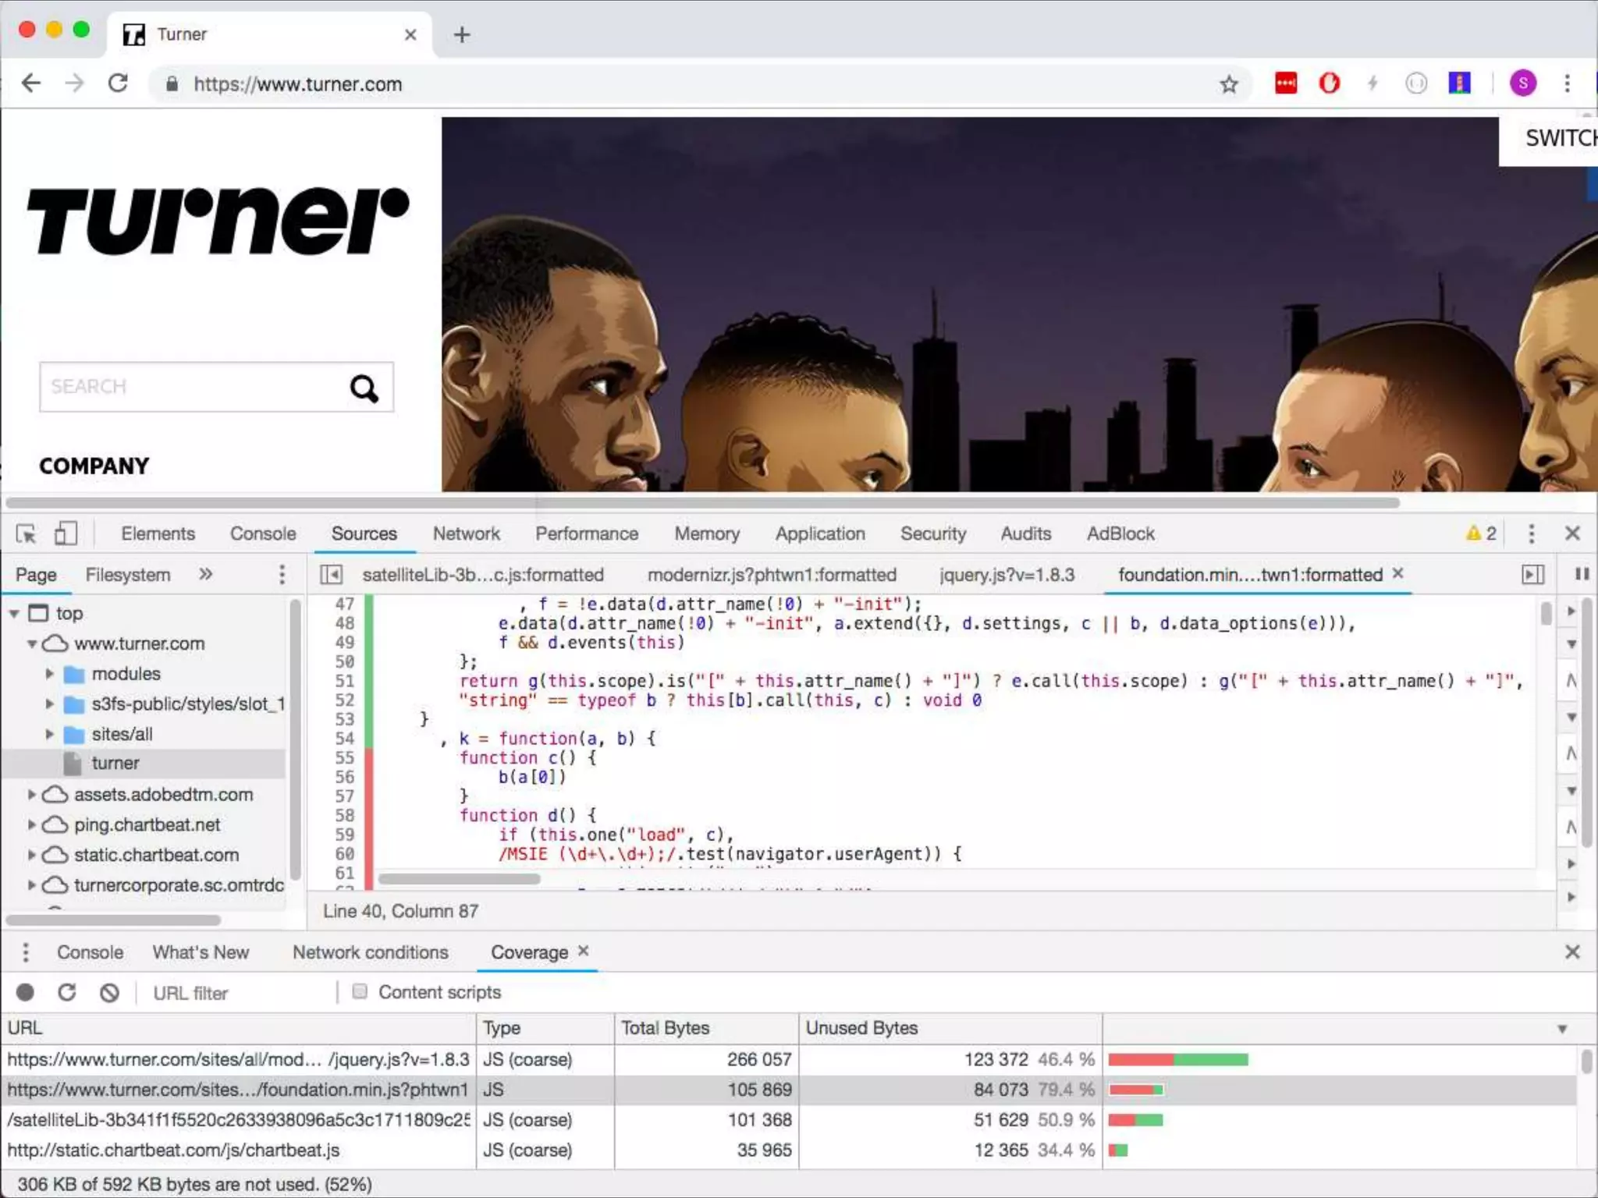Open the modernizr.js formatted file tab

(771, 575)
